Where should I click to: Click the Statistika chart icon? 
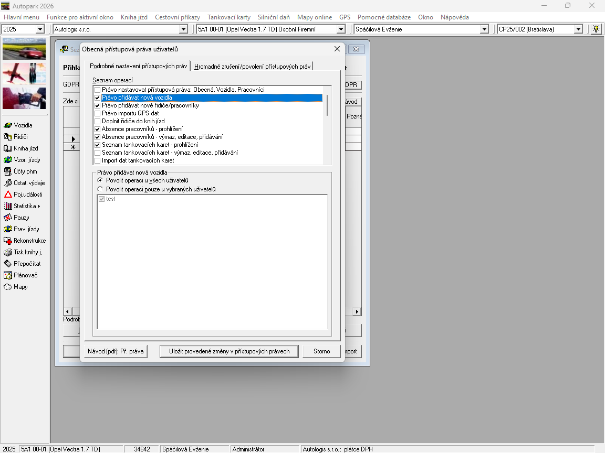tap(8, 206)
